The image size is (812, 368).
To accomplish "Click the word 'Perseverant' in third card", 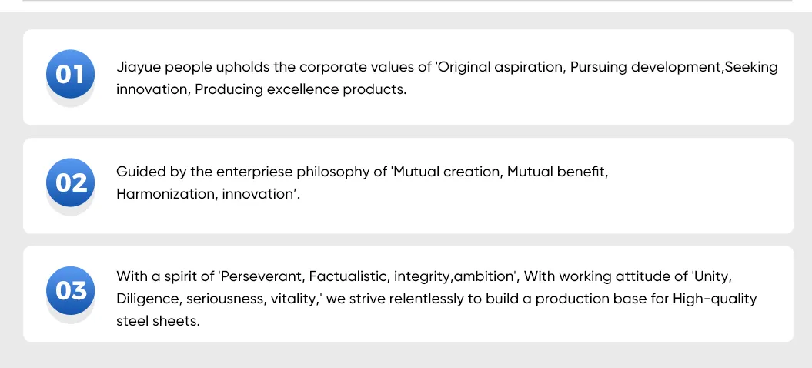I will (x=260, y=276).
